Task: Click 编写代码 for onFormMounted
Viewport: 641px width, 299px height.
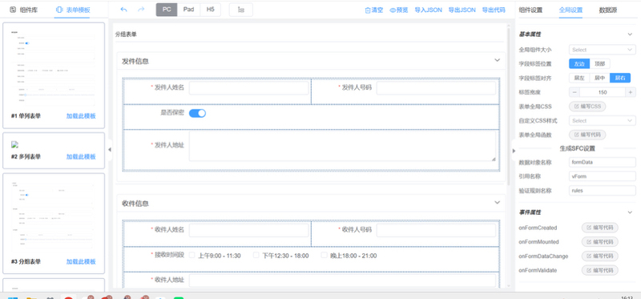Action: [x=599, y=242]
